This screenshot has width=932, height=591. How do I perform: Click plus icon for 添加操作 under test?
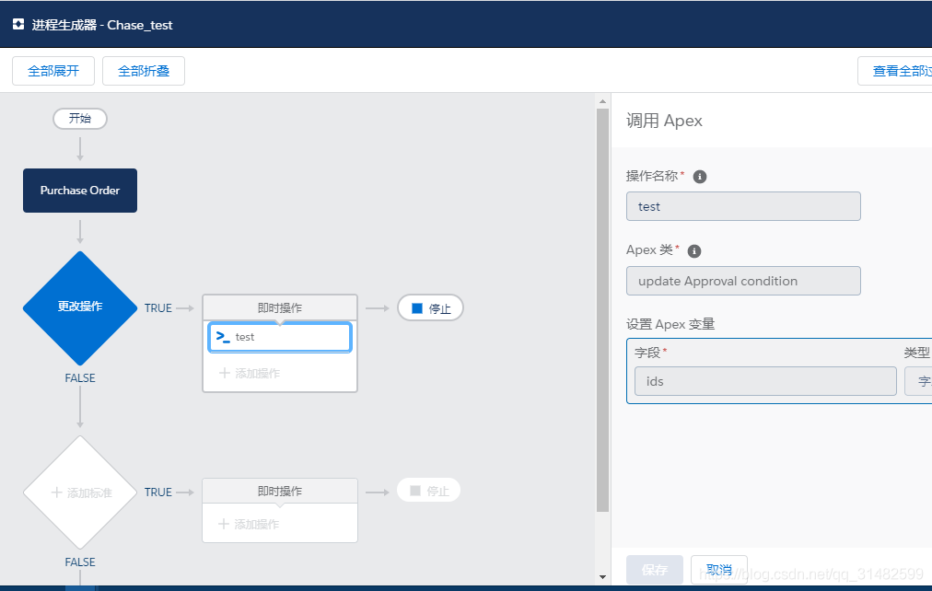click(224, 373)
